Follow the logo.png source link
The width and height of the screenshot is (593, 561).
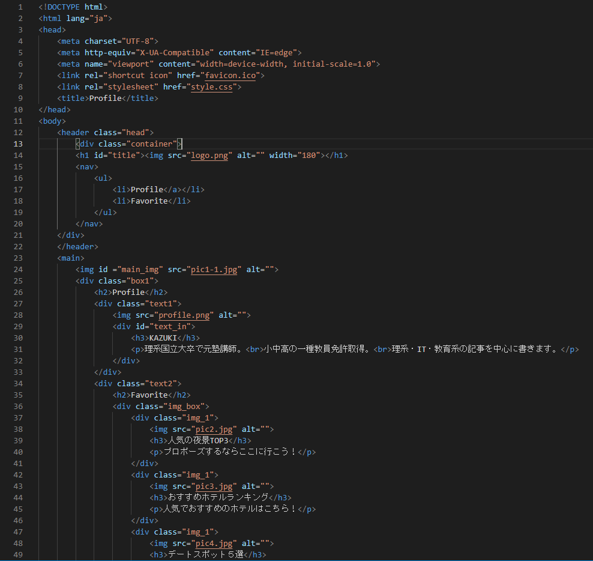tap(209, 156)
